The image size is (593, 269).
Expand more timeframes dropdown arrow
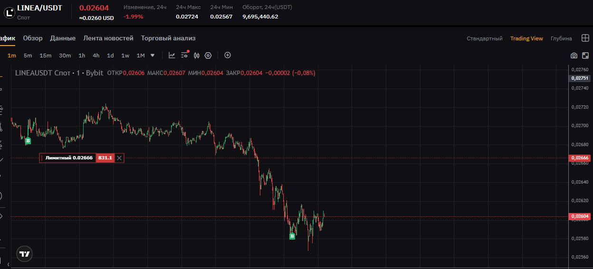tap(153, 56)
